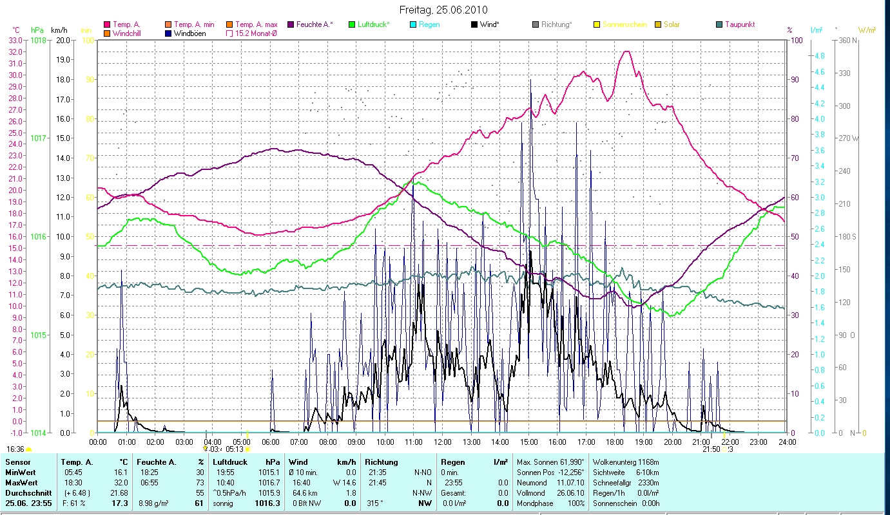Viewport: 890px width, 515px height.
Task: Click the pink Temp. A. legend swatch
Action: [x=107, y=24]
